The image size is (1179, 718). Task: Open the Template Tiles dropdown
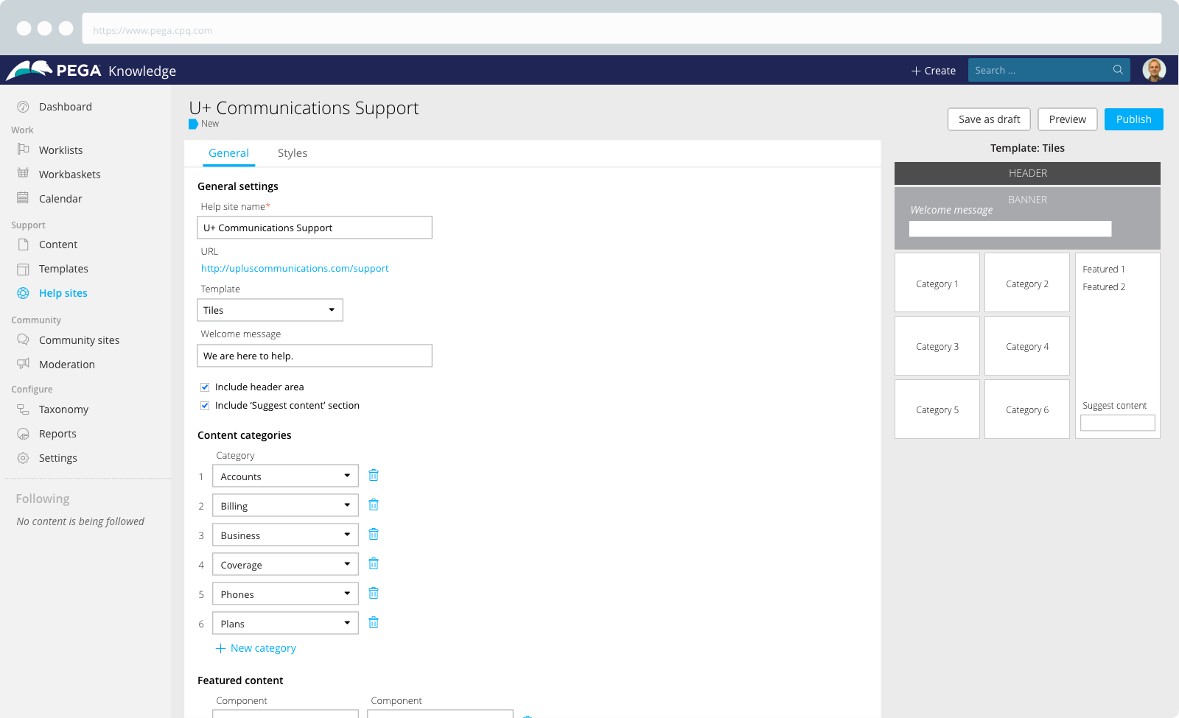270,310
